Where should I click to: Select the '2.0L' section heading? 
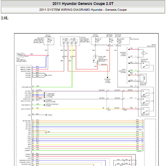point(5,18)
